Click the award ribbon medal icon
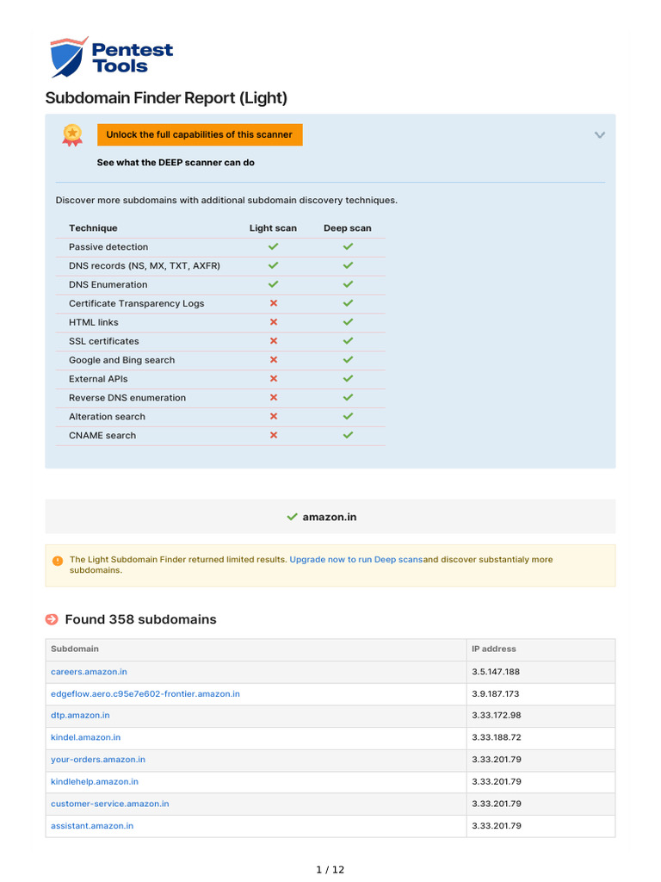 pyautogui.click(x=72, y=135)
